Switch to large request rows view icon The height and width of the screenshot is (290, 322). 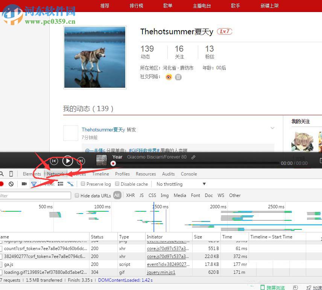60,183
